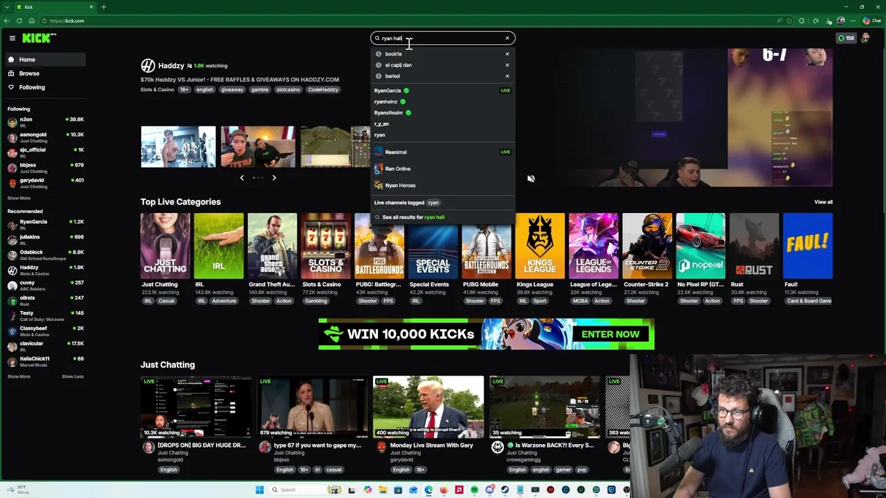Bookmark page with the star icon
The height and width of the screenshot is (498, 886).
(789, 21)
